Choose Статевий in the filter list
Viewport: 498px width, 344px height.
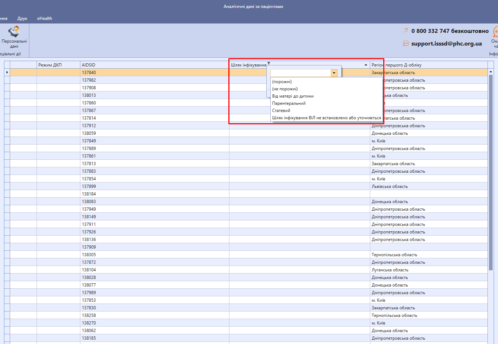pyautogui.click(x=281, y=111)
